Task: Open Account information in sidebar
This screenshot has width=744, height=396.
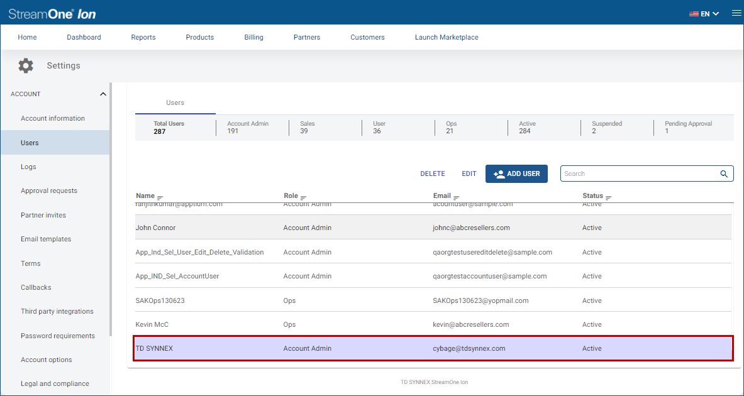Action: 53,118
